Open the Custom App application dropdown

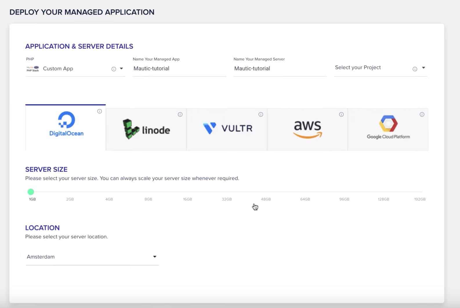(x=75, y=69)
